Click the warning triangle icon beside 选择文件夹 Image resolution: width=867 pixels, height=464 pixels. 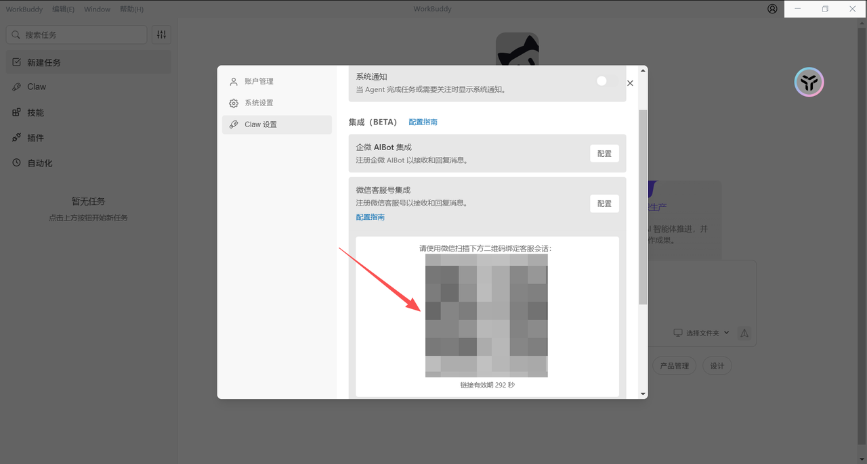(x=744, y=333)
